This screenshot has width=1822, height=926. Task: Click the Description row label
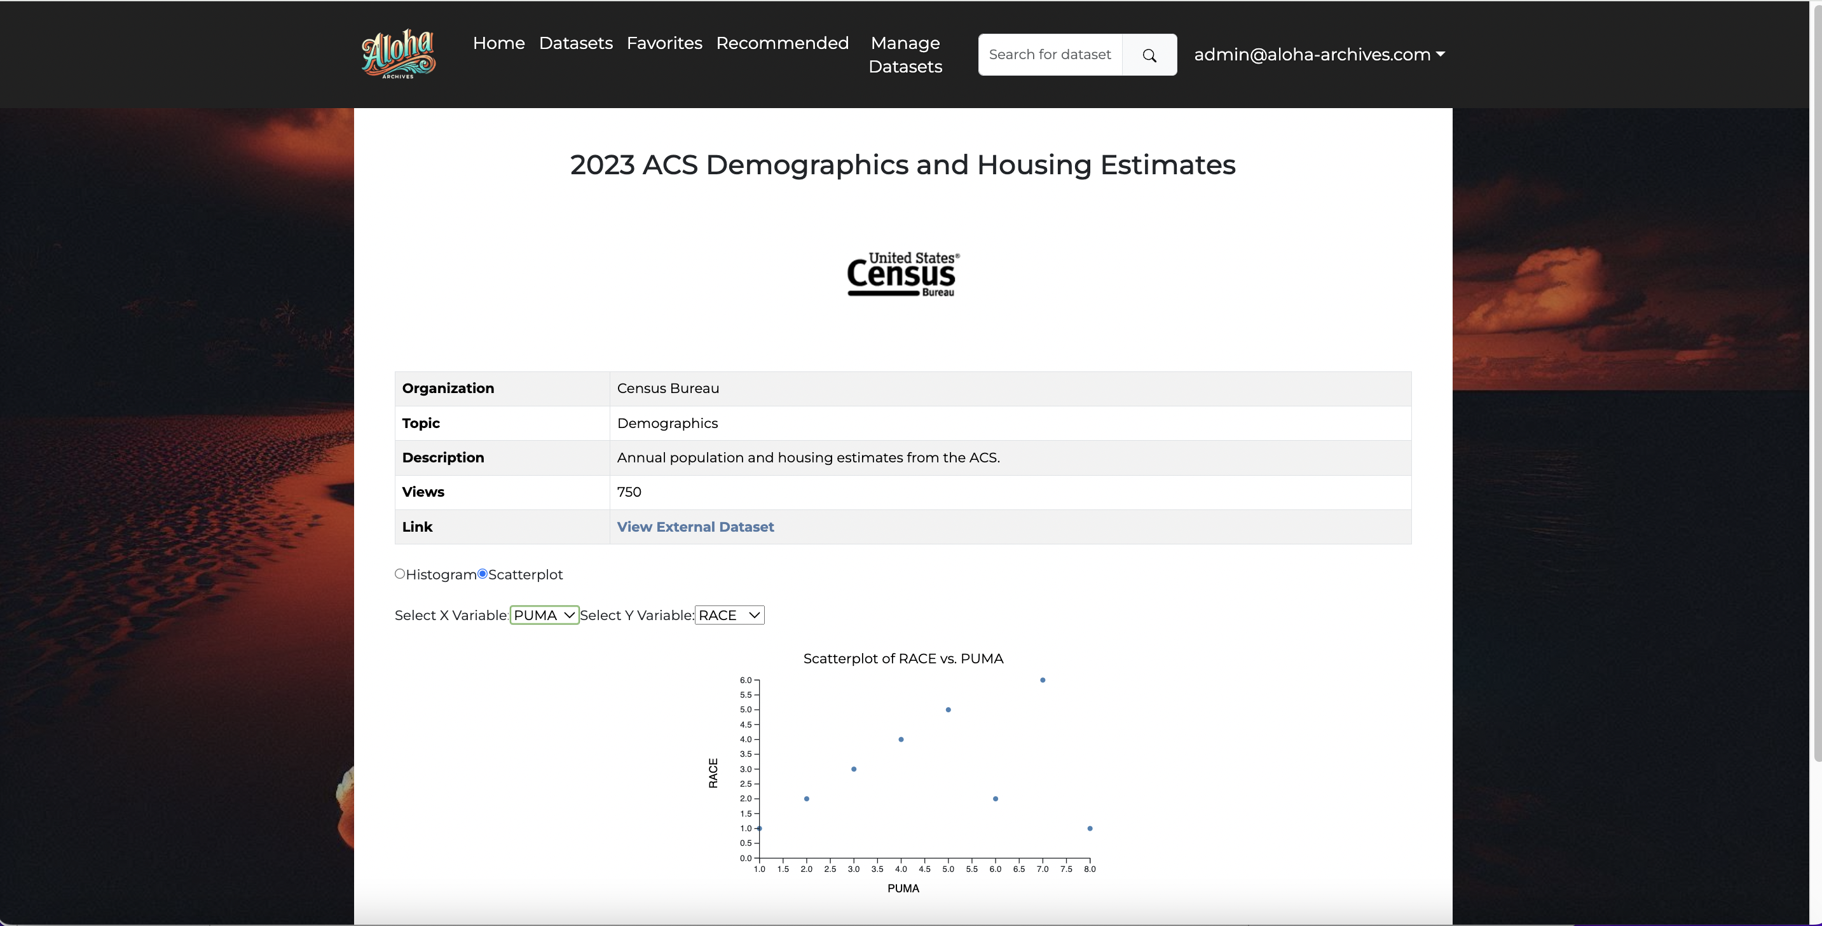click(442, 458)
